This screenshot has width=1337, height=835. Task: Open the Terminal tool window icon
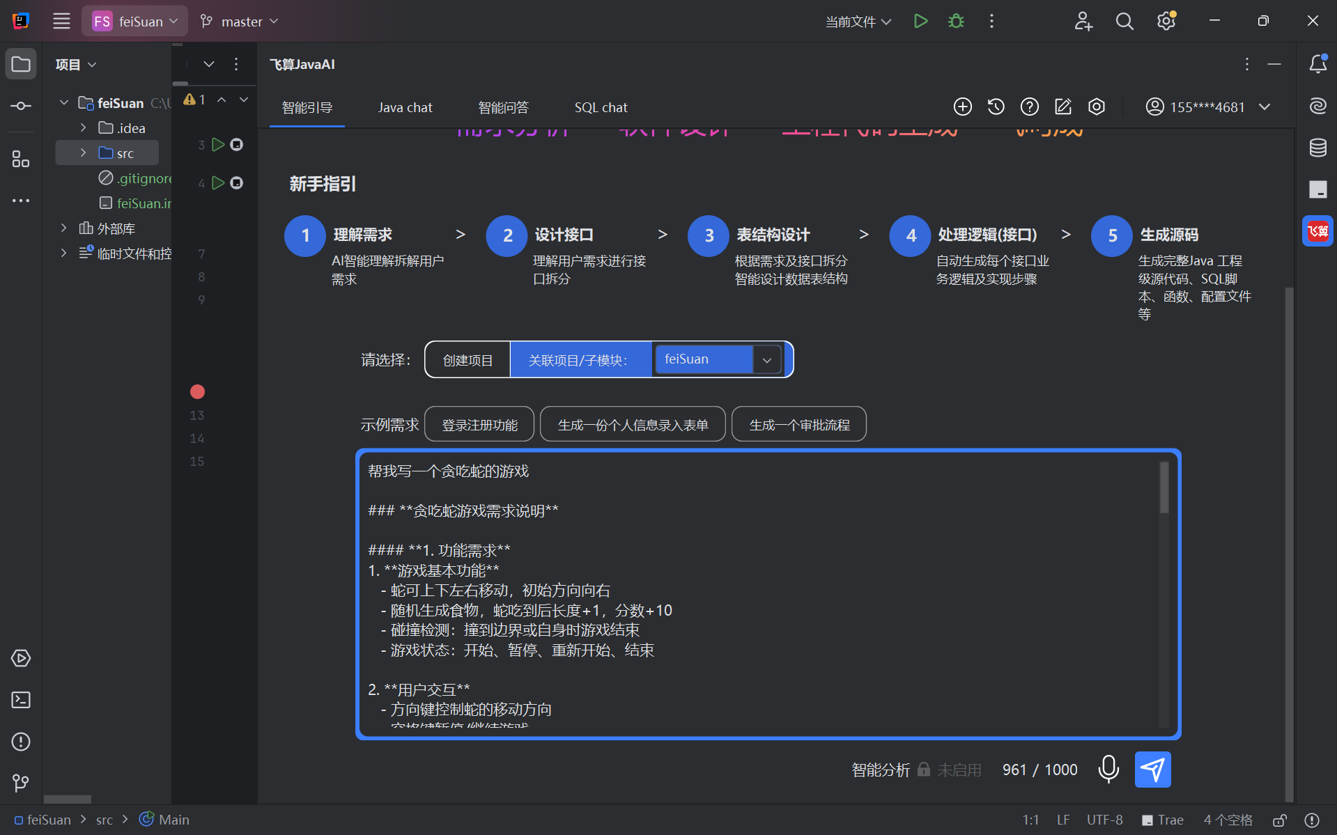[x=21, y=700]
